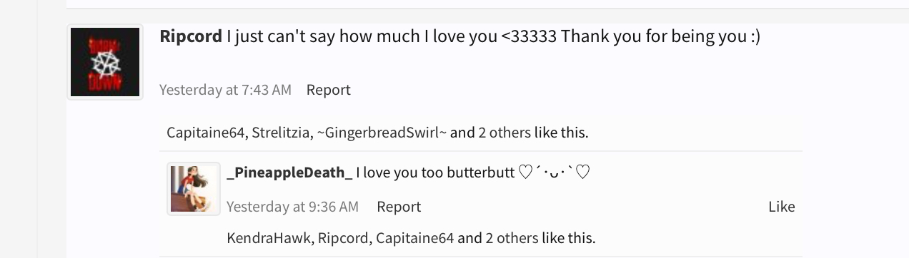Image resolution: width=909 pixels, height=258 pixels.
Task: Open the 'Yesterday at 7:43 AM' timestamp
Action: 225,90
